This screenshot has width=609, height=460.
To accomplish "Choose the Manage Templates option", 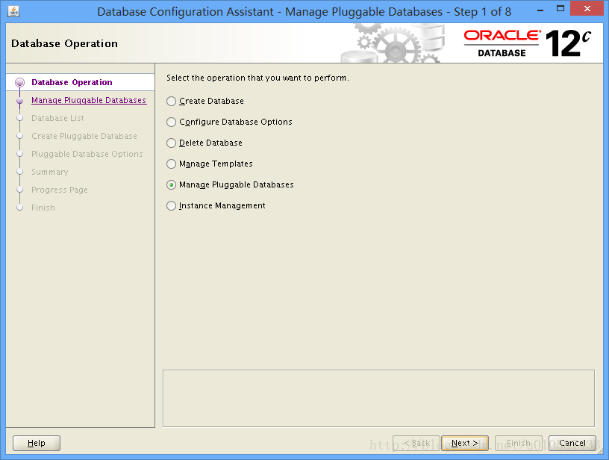I will click(x=172, y=164).
